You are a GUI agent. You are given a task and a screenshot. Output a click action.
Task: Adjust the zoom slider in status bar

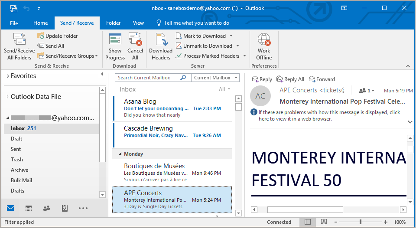pyautogui.click(x=361, y=222)
